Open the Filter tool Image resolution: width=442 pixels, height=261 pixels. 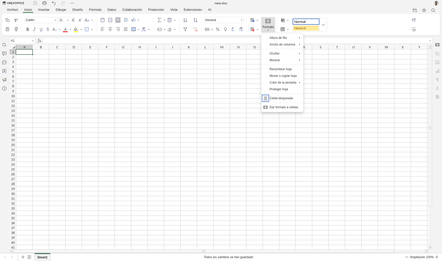click(185, 29)
